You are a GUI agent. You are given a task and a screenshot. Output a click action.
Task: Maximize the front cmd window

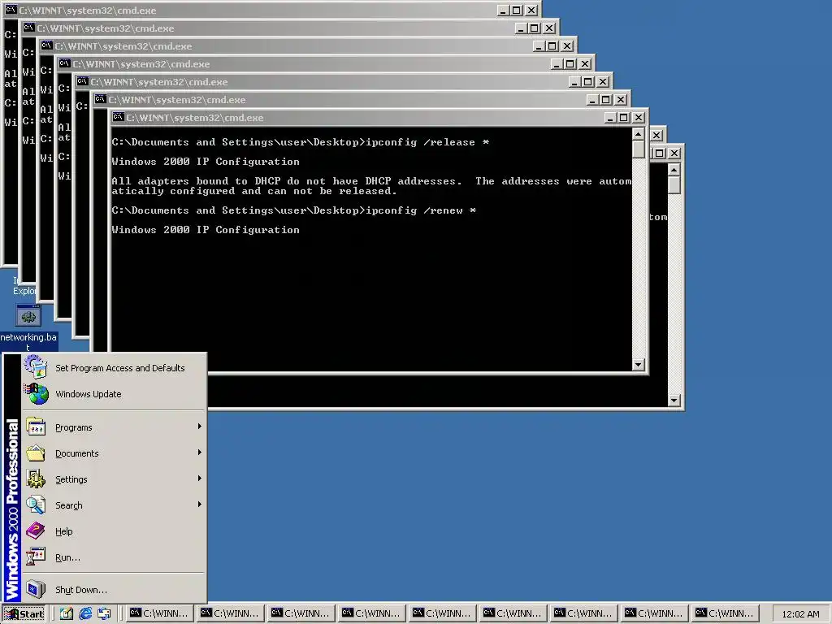pos(624,118)
